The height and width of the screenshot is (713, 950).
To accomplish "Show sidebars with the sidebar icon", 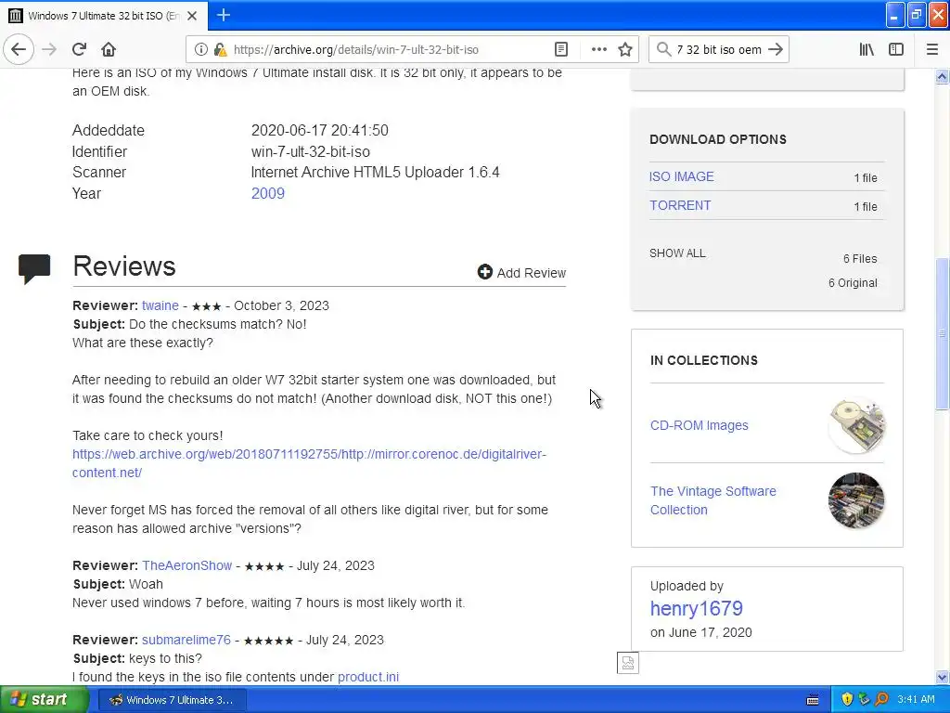I will pyautogui.click(x=896, y=49).
